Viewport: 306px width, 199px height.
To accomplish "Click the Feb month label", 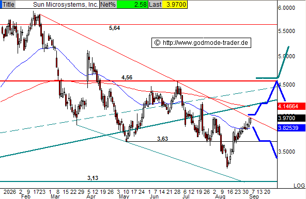I will [26, 196].
